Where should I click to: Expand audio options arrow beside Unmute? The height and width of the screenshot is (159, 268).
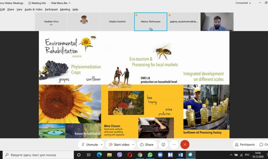(x=102, y=144)
